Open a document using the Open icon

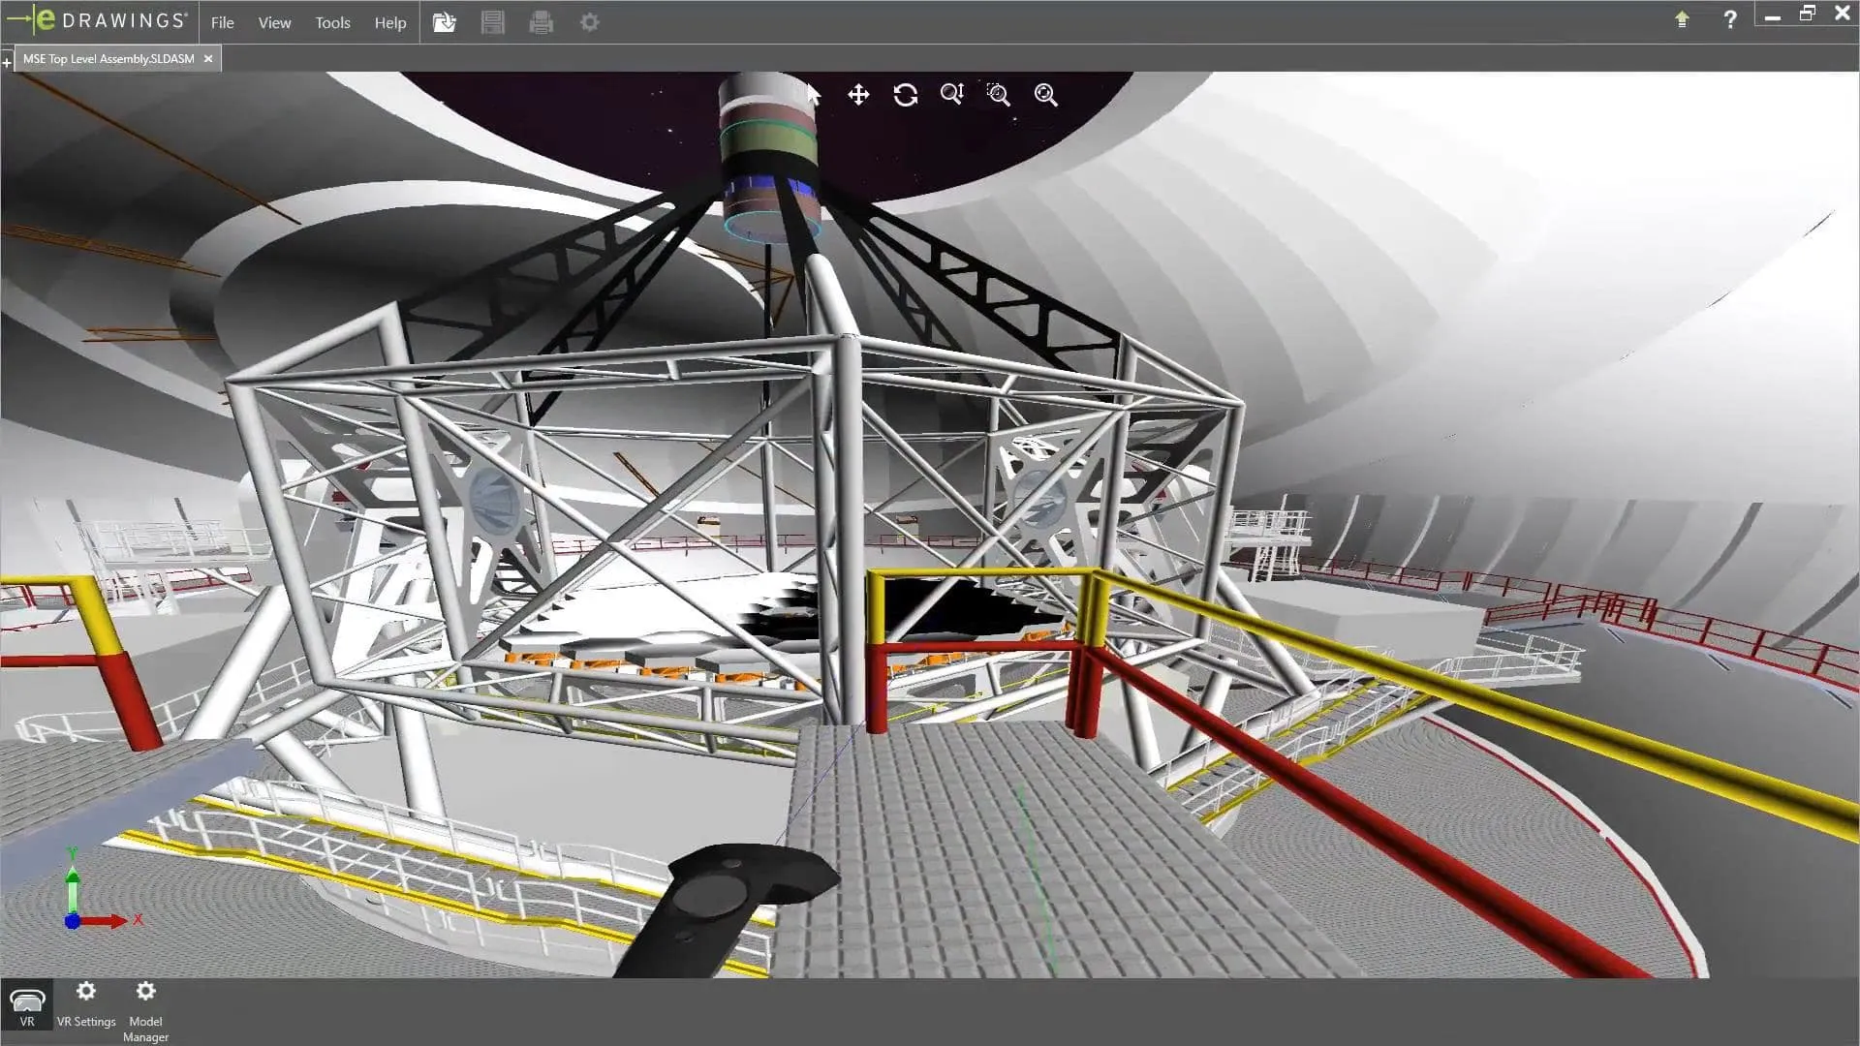445,21
